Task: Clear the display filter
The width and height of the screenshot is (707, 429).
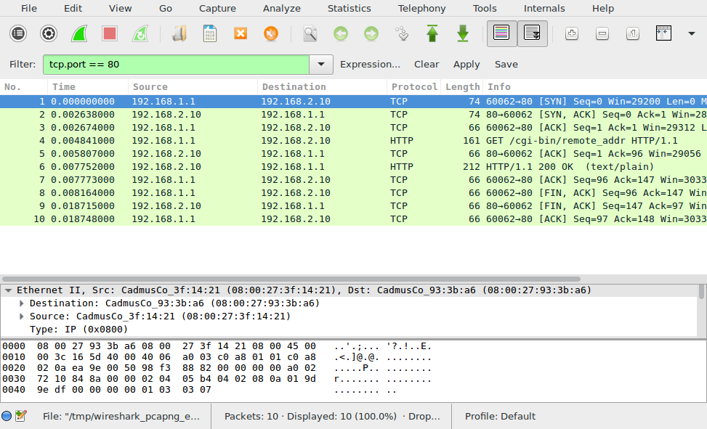Action: [x=427, y=65]
